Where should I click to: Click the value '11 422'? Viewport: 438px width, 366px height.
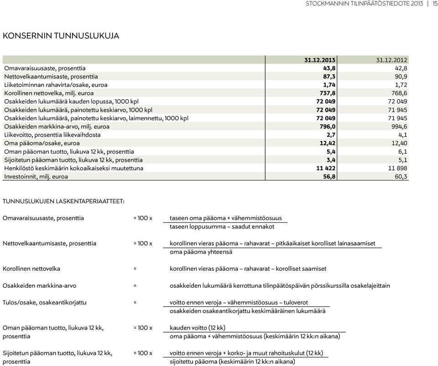[x=326, y=169]
